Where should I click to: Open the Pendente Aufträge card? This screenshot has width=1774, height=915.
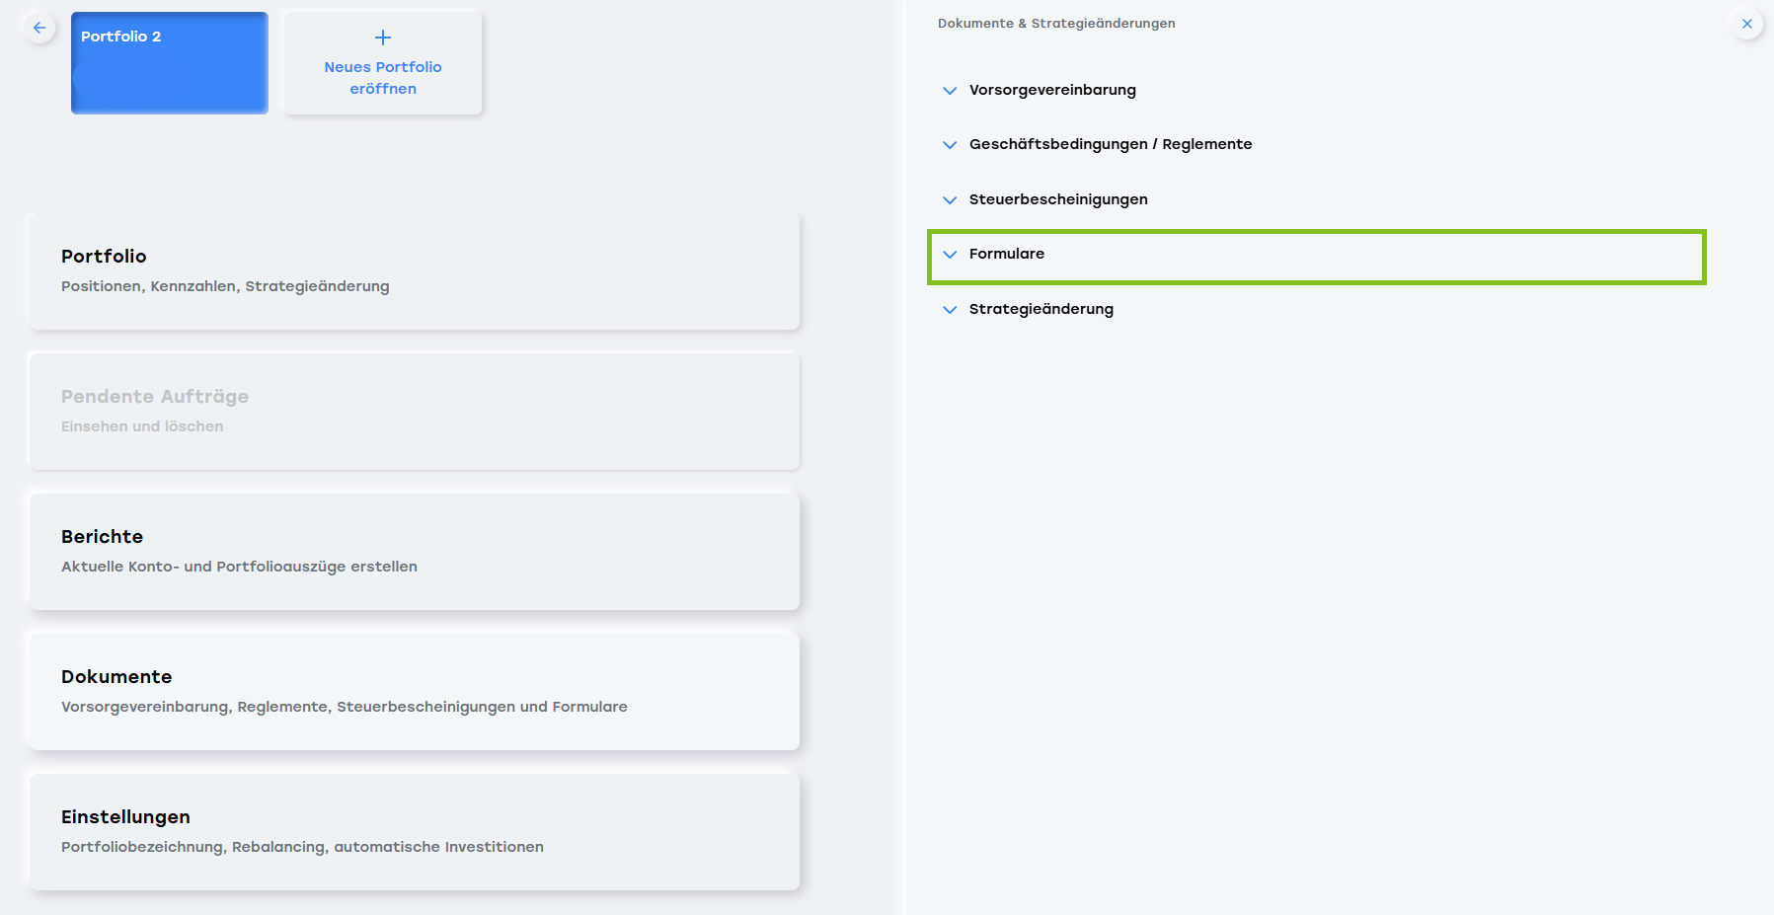[x=415, y=412]
